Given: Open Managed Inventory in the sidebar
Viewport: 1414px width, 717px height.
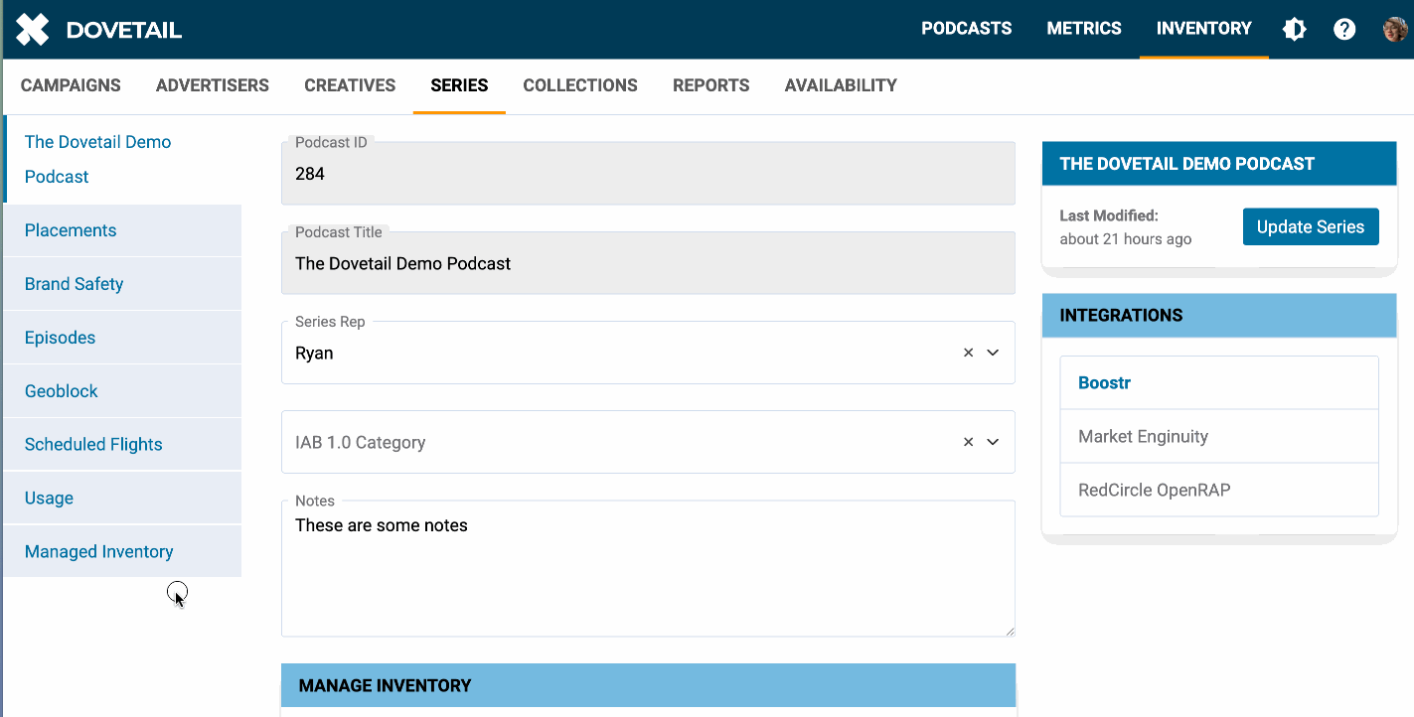Looking at the screenshot, I should coord(122,552).
